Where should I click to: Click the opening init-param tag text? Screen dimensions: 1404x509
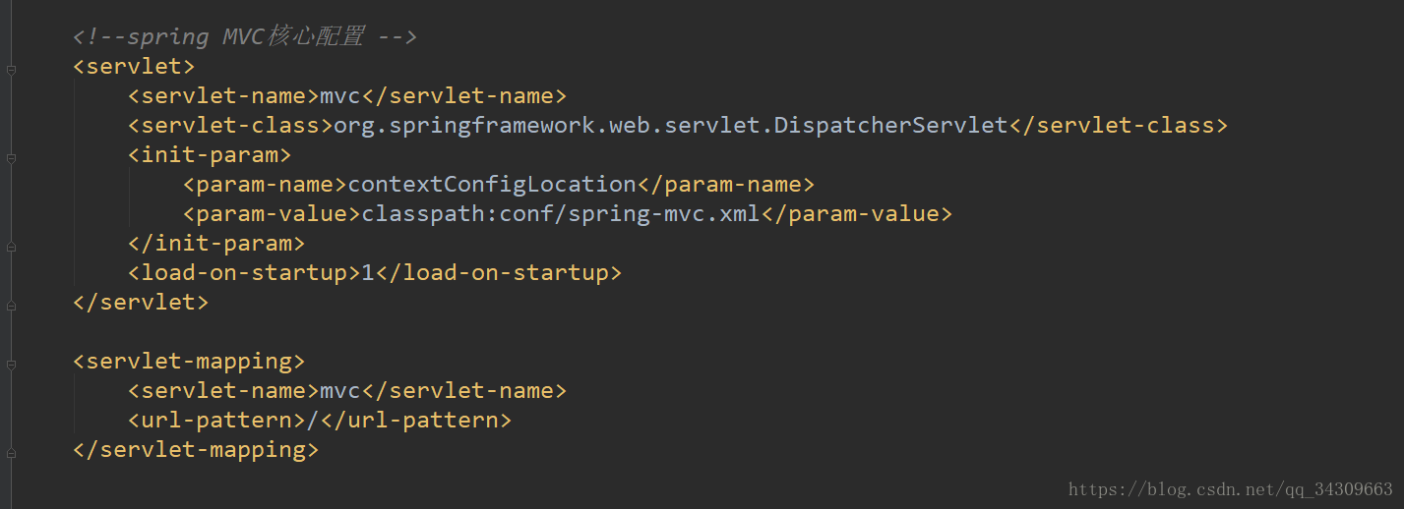point(210,155)
